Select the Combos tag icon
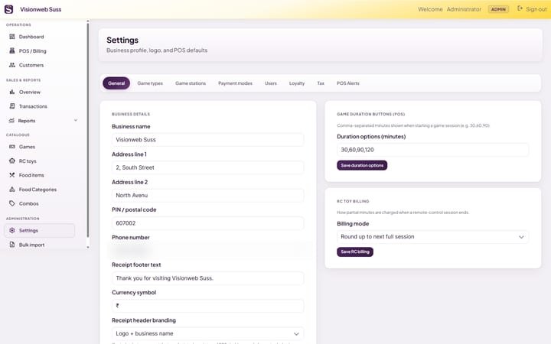This screenshot has height=344, width=551. 12,203
